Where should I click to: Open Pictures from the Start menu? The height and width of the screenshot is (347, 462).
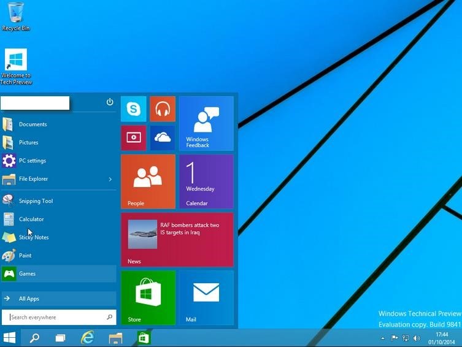pos(59,142)
